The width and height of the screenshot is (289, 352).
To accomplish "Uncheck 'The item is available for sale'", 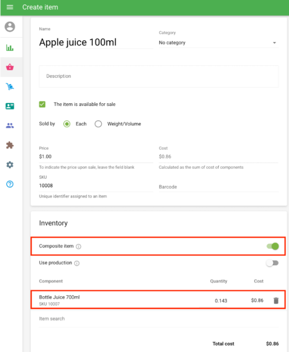I will tap(42, 104).
